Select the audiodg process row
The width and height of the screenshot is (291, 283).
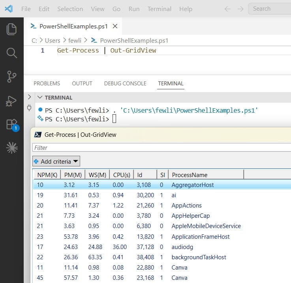[161, 247]
